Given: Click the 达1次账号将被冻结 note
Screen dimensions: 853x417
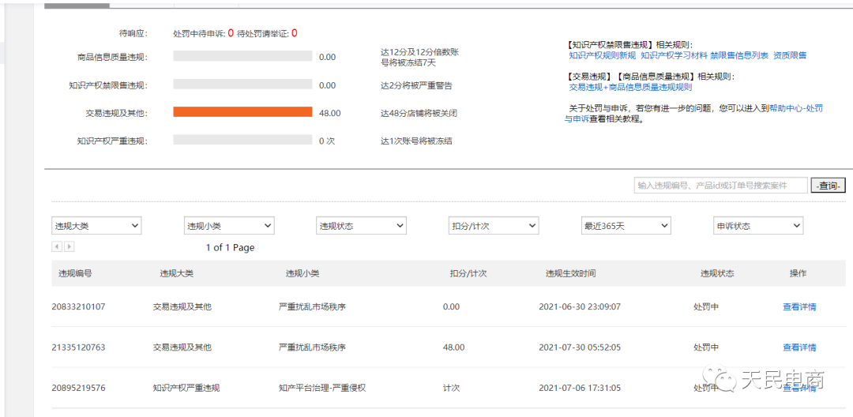Looking at the screenshot, I should point(416,141).
